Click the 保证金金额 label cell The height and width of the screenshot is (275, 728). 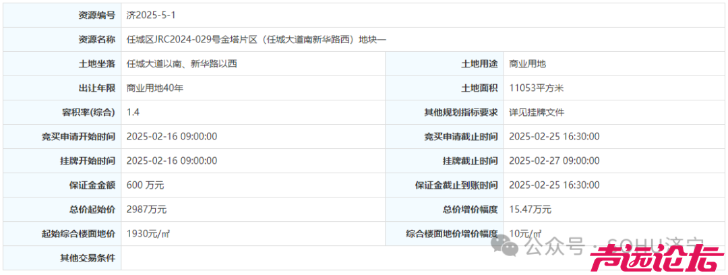pos(63,185)
